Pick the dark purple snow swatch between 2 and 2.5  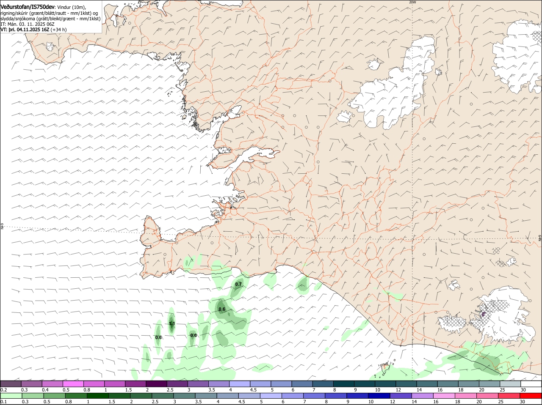coord(157,384)
